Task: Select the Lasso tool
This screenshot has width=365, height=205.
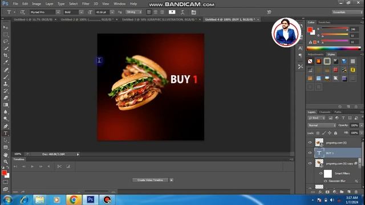Action: 6,42
